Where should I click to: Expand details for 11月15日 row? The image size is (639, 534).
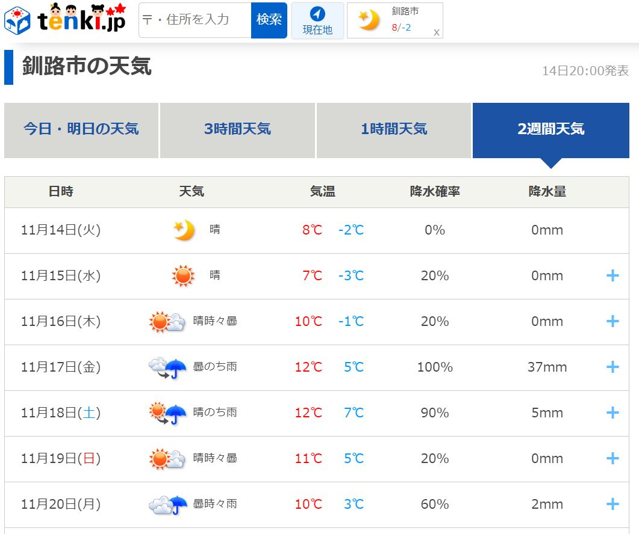pyautogui.click(x=612, y=275)
